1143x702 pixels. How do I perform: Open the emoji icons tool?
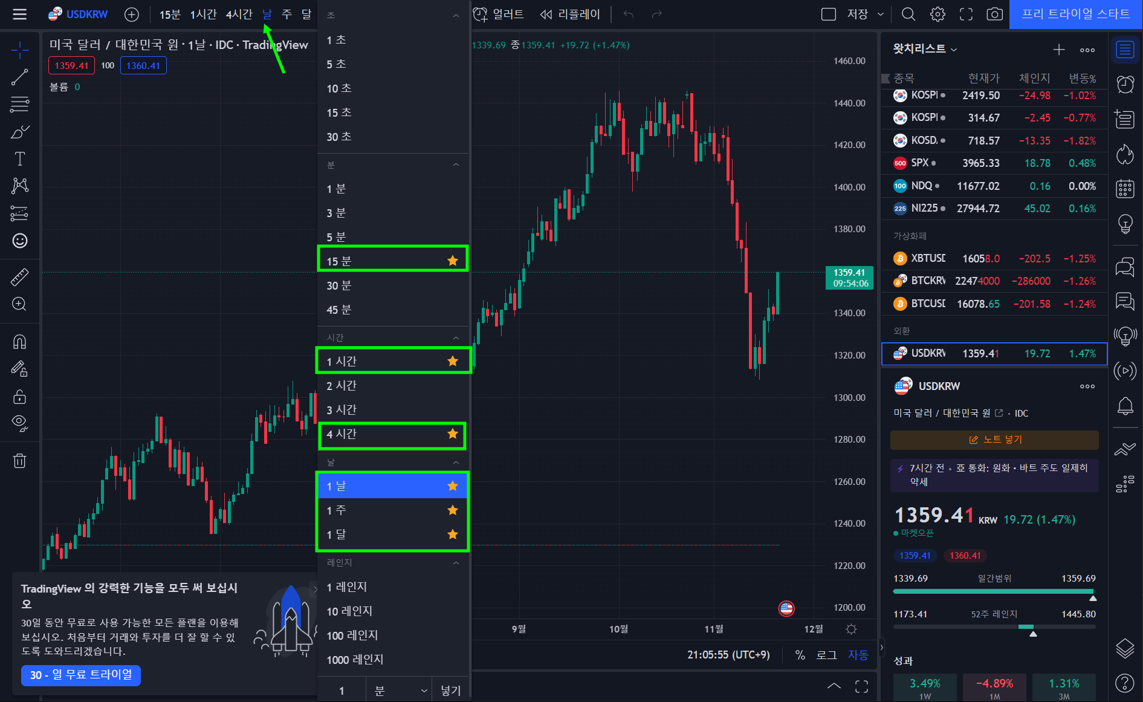[x=20, y=241]
